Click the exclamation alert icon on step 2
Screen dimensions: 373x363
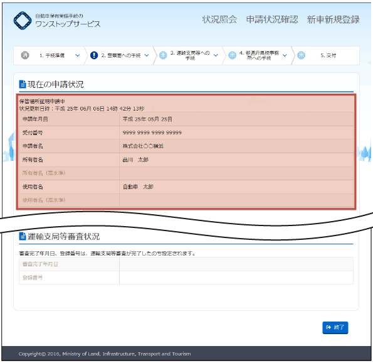tap(94, 55)
